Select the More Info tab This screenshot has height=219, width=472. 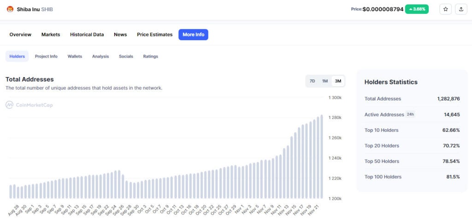coord(193,35)
